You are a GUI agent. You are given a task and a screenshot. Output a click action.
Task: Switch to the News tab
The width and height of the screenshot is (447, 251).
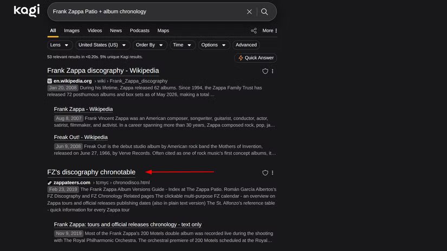(x=116, y=30)
